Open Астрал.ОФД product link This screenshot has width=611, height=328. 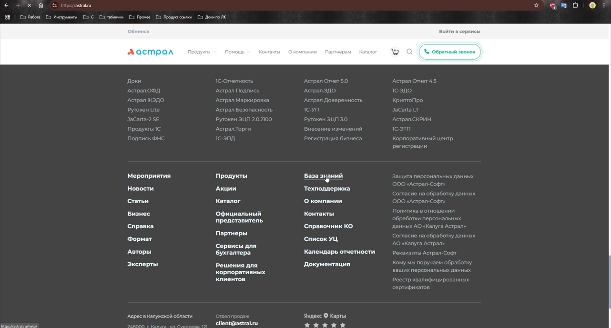[143, 91]
